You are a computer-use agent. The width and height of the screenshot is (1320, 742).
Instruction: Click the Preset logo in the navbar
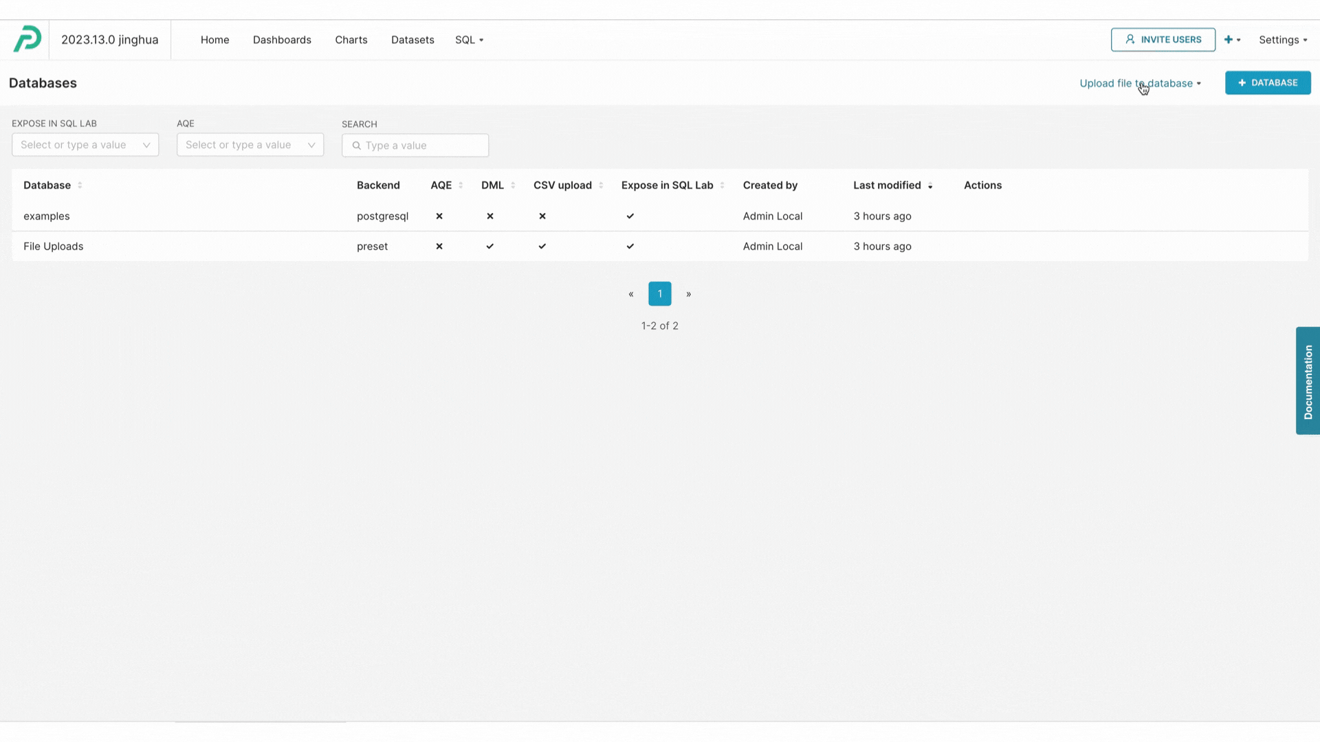[x=27, y=39]
